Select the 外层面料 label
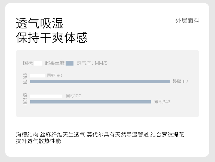The image size is (215, 162). click(x=187, y=21)
